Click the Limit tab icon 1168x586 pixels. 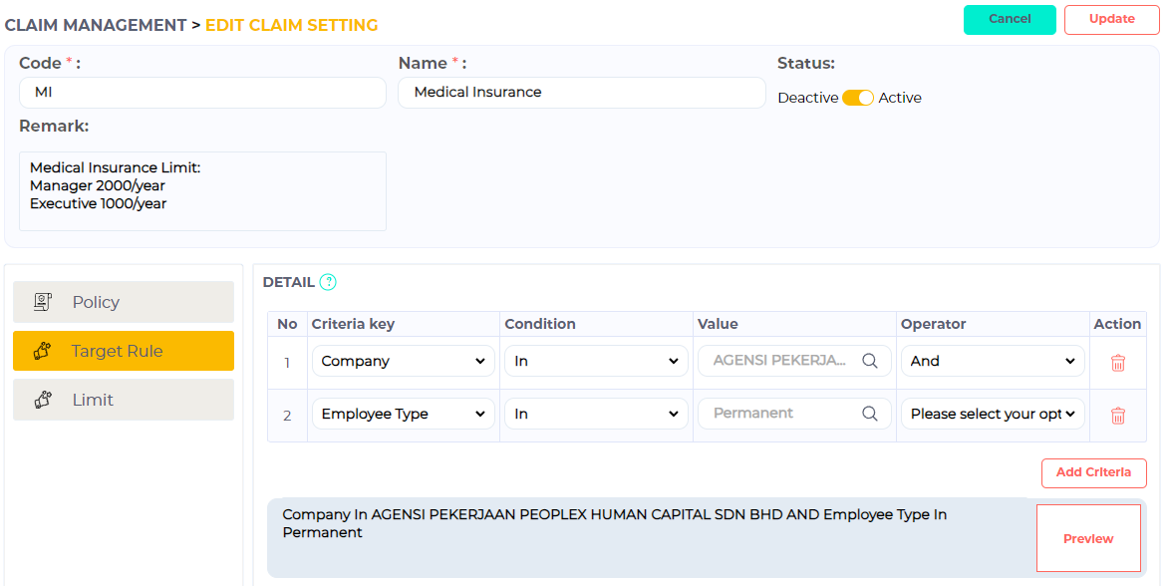click(x=42, y=400)
